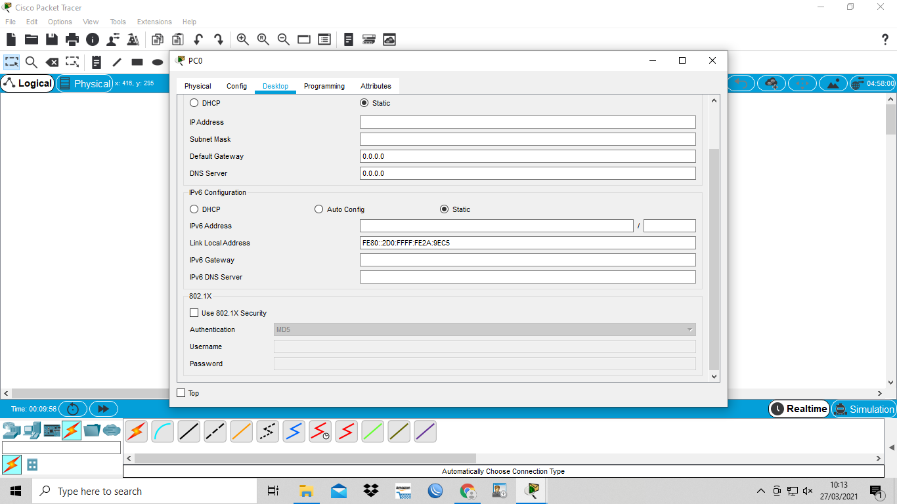The image size is (897, 504).
Task: Switch to Simulation mode
Action: pos(864,409)
